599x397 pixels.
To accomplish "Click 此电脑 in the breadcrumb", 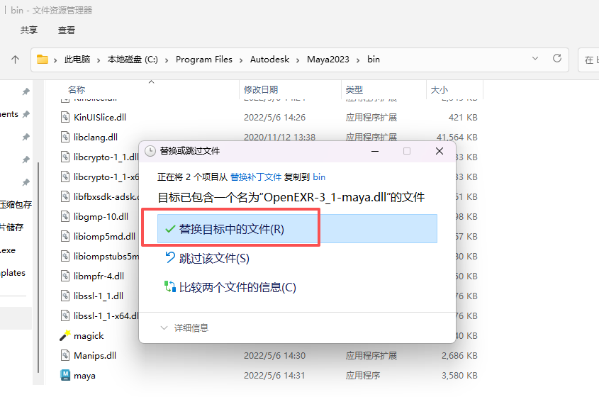I will pos(77,60).
